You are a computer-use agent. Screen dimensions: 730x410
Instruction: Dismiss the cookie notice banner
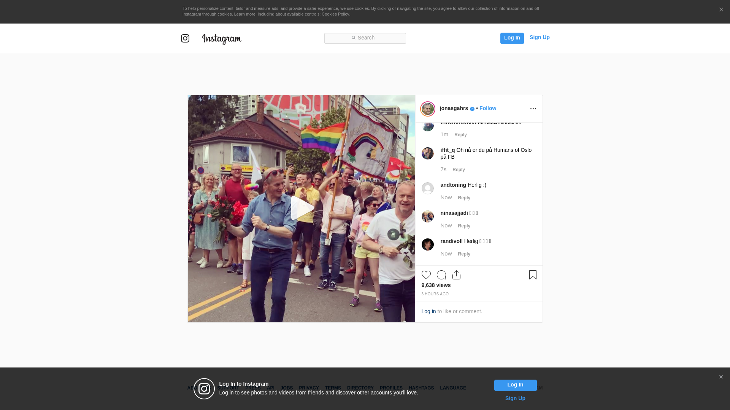(x=721, y=10)
